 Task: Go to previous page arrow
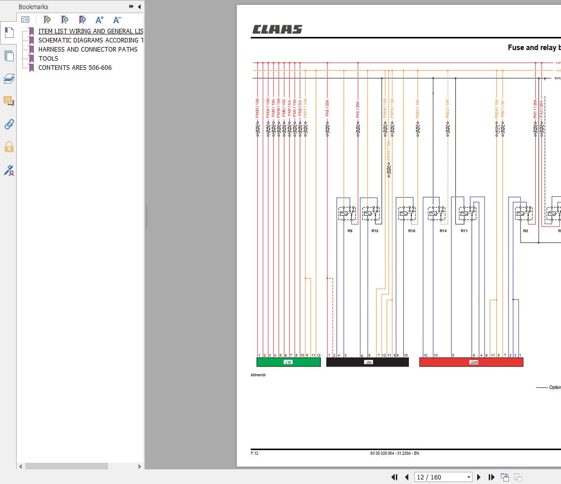(x=406, y=477)
